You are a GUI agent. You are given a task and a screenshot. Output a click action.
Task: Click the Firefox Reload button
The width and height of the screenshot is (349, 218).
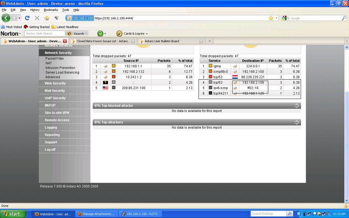[27, 18]
